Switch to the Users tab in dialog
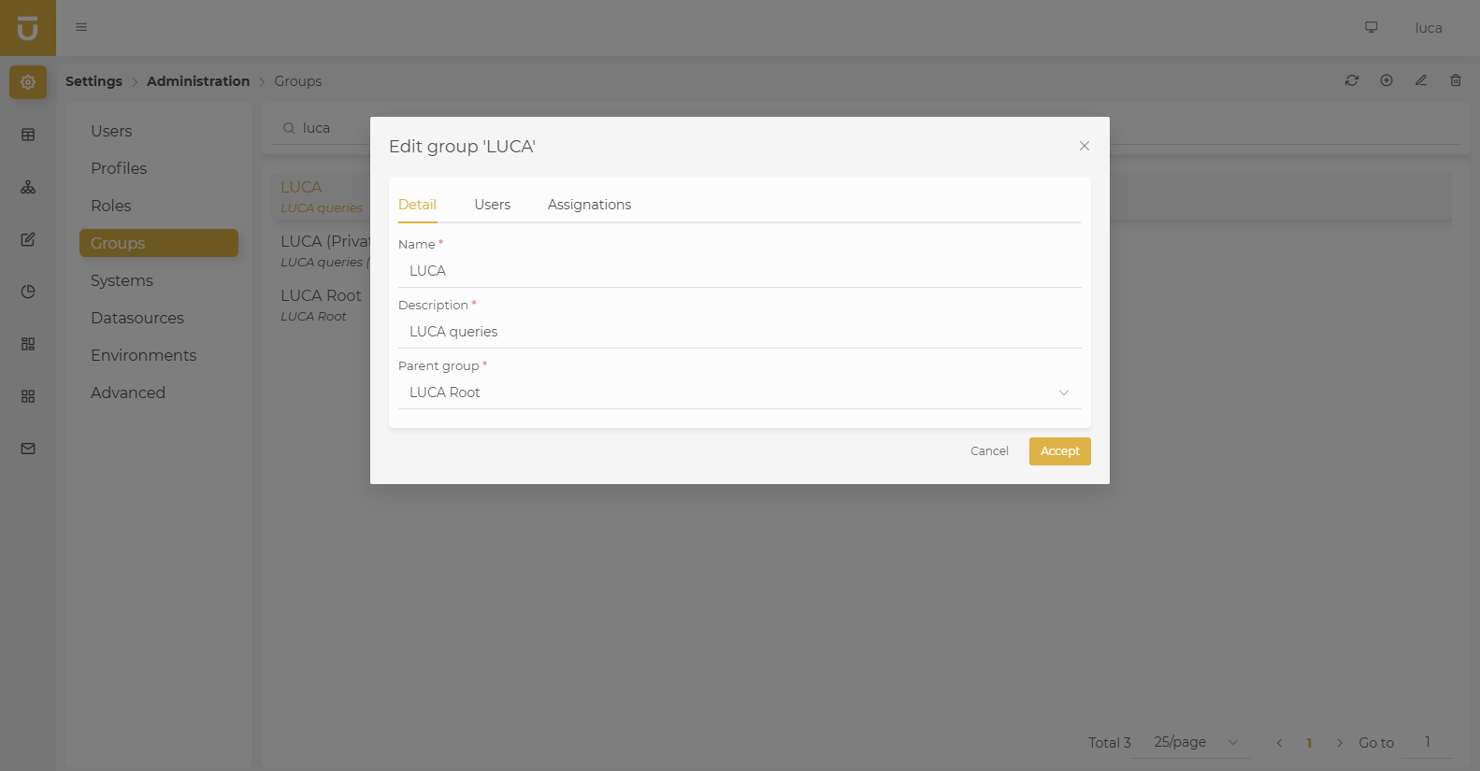Image resolution: width=1480 pixels, height=771 pixels. (x=492, y=205)
